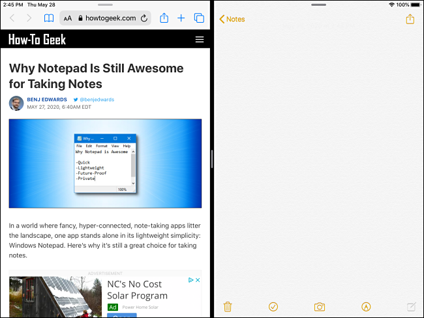Open a new Safari tab
424x318 pixels.
[181, 18]
